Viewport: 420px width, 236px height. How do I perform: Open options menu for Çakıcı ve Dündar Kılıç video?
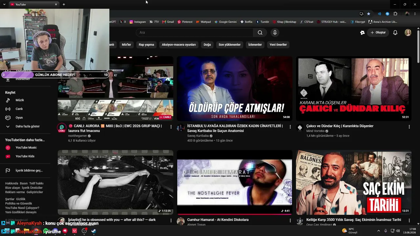click(409, 127)
